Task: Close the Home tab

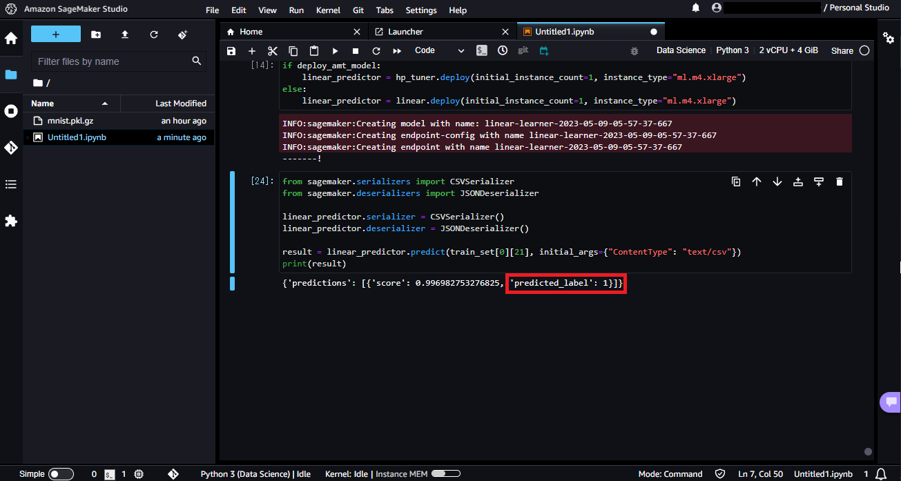Action: [357, 32]
